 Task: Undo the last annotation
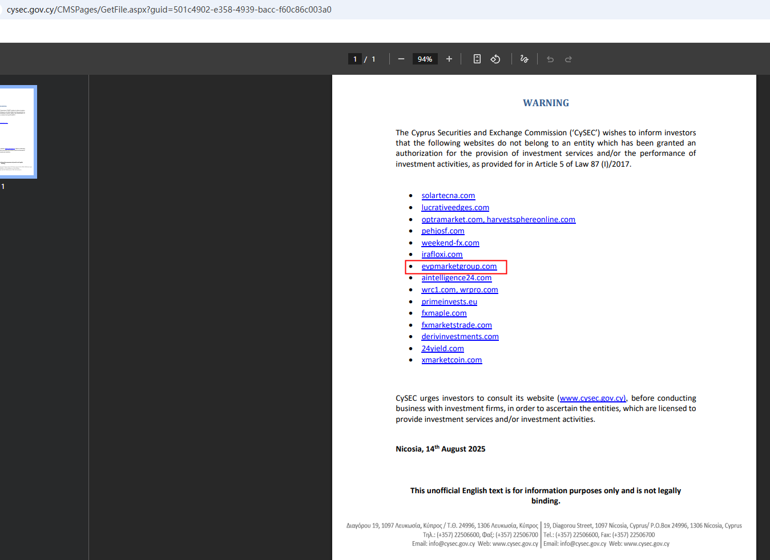click(x=550, y=59)
